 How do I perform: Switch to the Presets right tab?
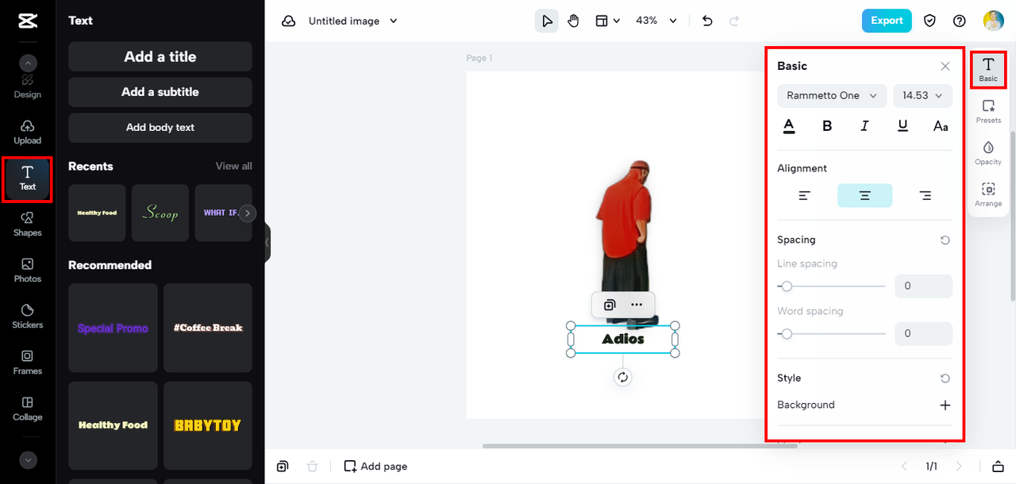coord(988,112)
